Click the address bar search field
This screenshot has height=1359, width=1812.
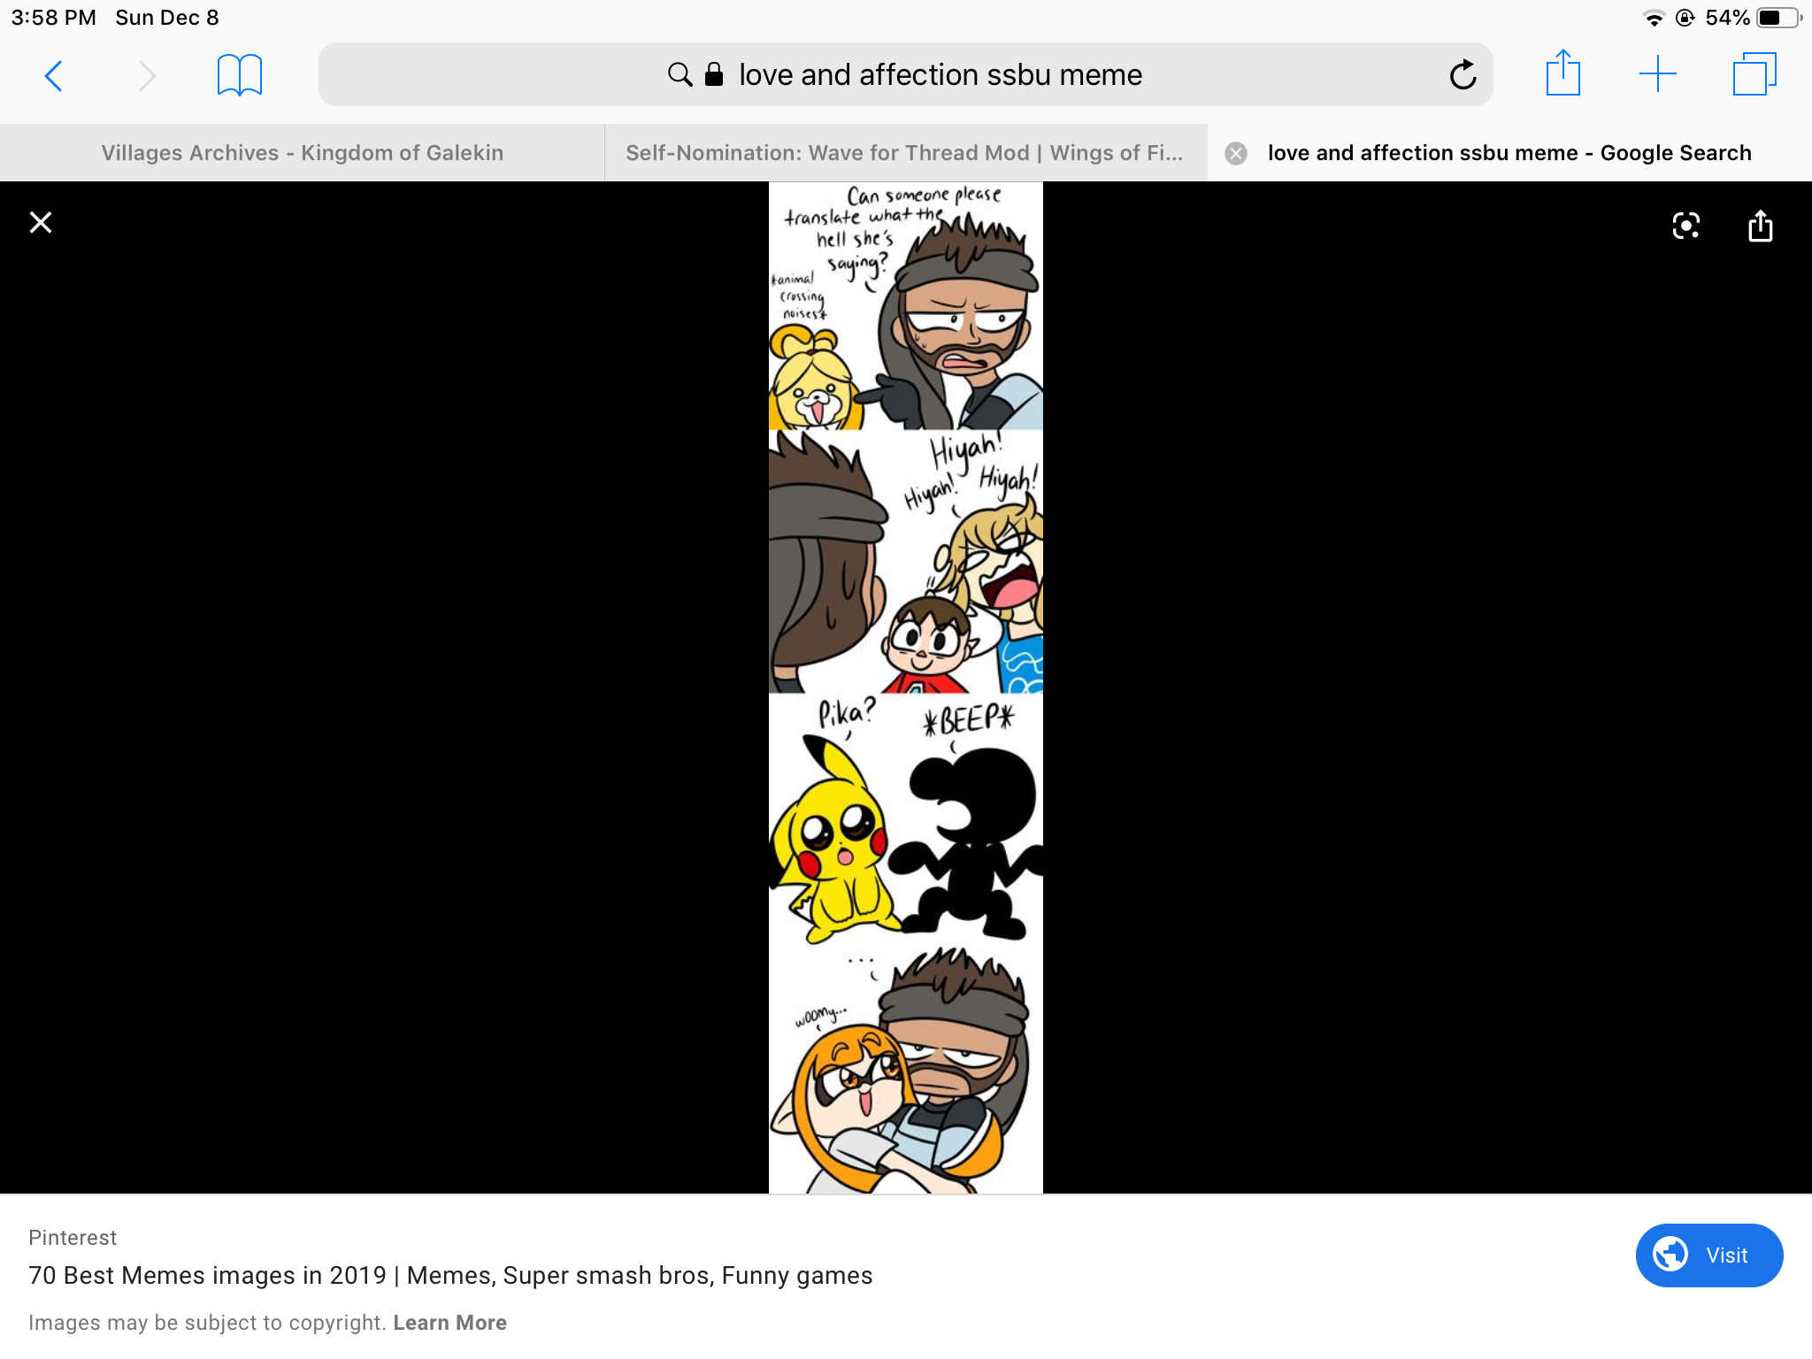coord(905,75)
